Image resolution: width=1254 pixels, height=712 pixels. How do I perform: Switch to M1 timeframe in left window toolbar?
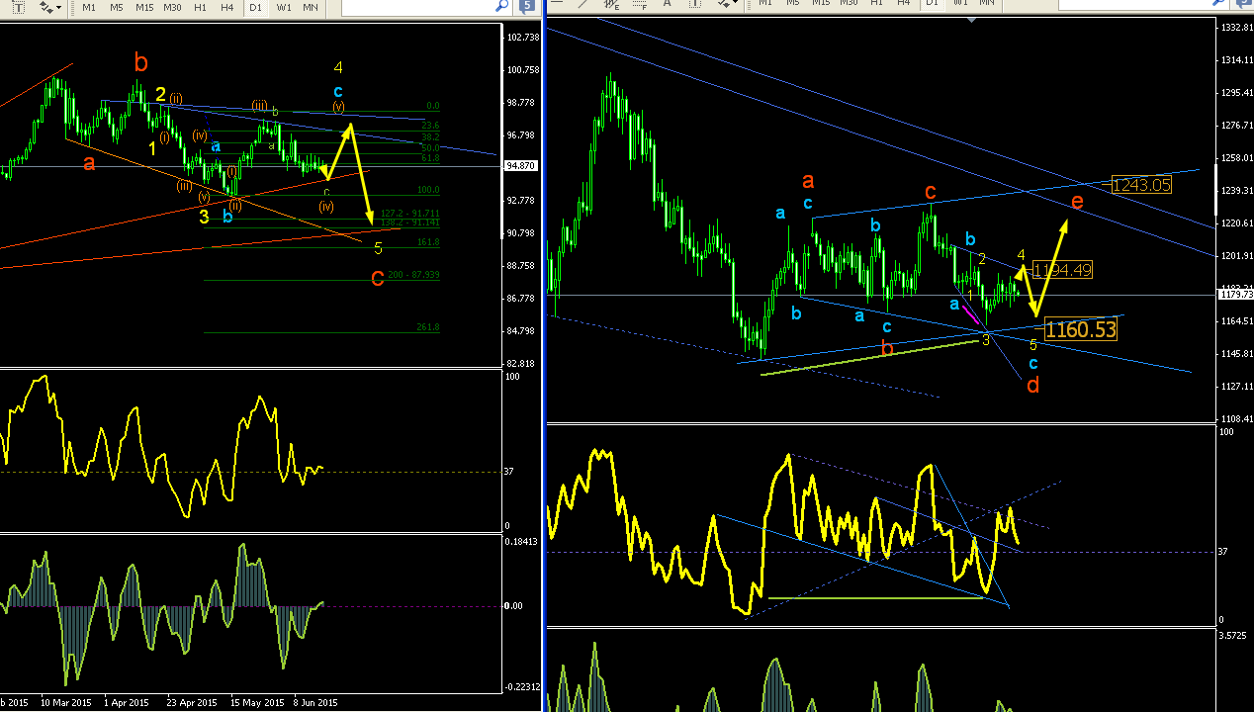point(89,7)
